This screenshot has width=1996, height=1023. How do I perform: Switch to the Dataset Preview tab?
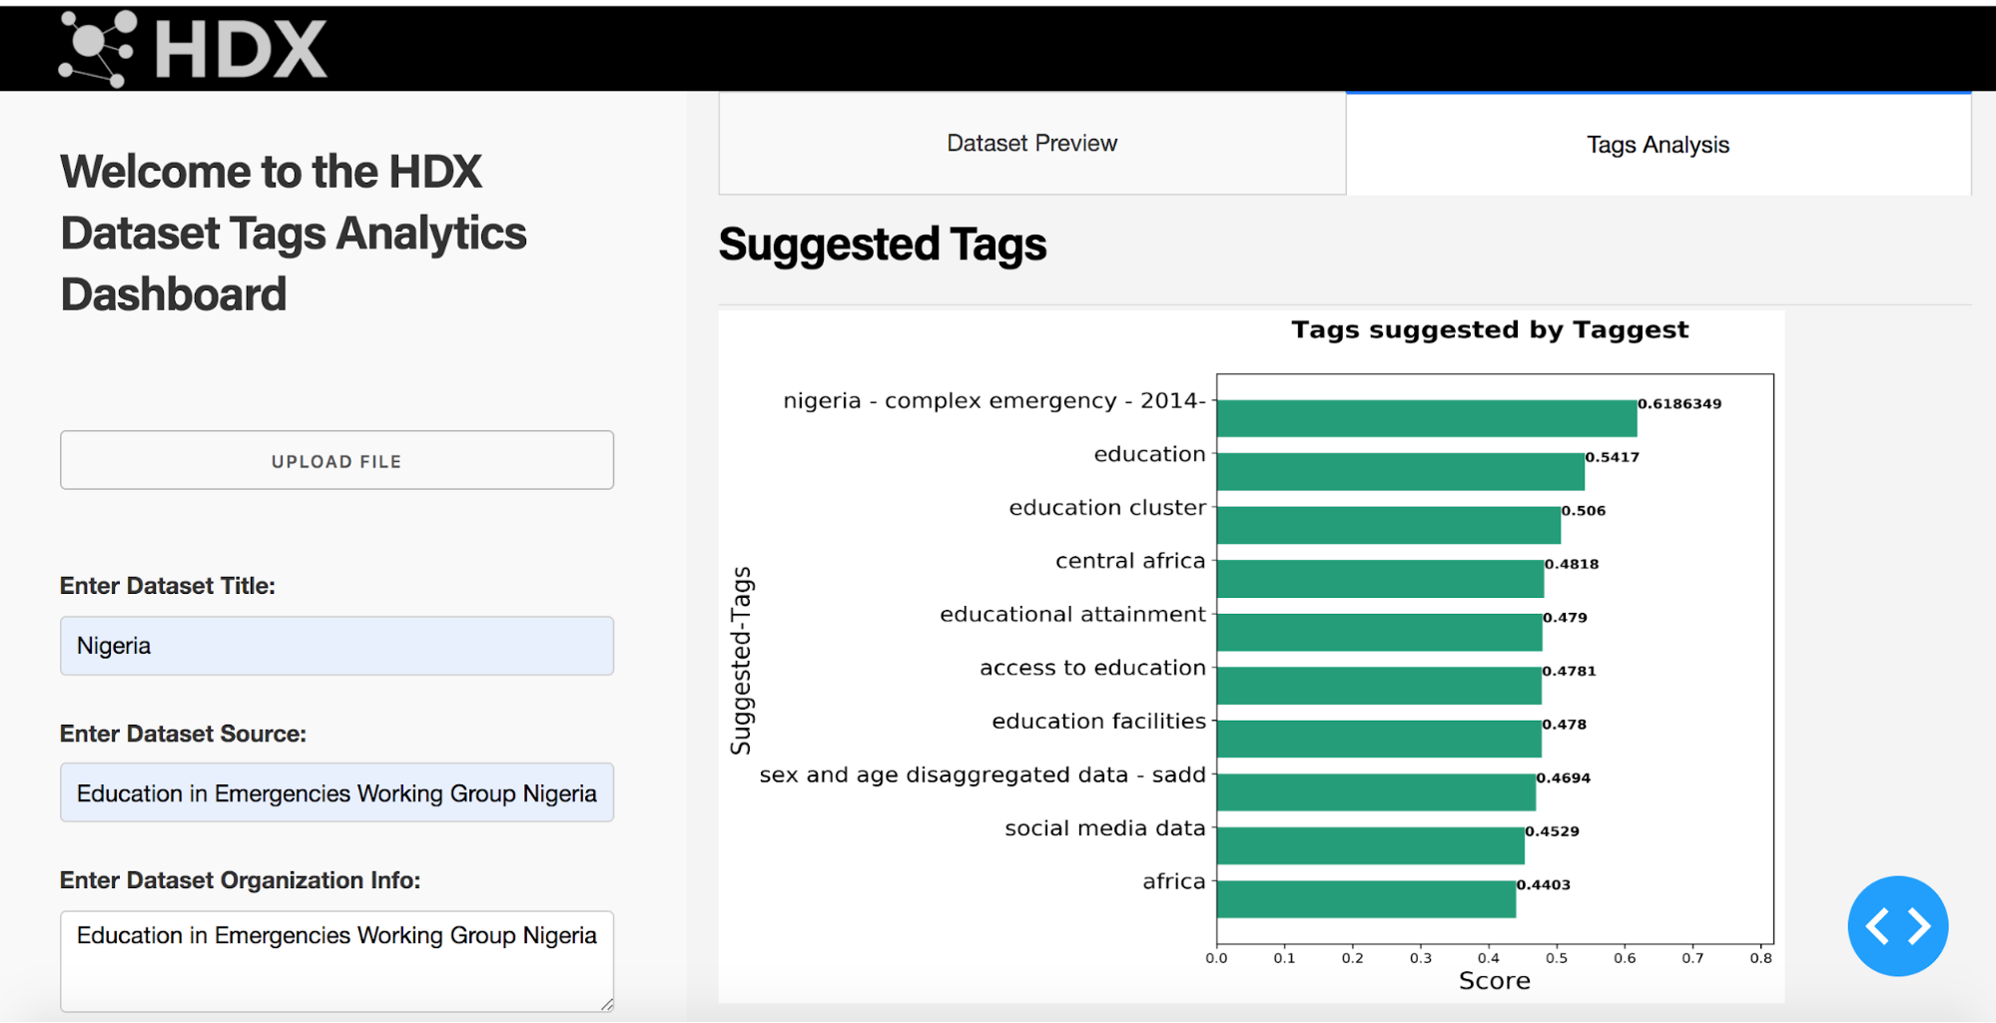point(1031,144)
